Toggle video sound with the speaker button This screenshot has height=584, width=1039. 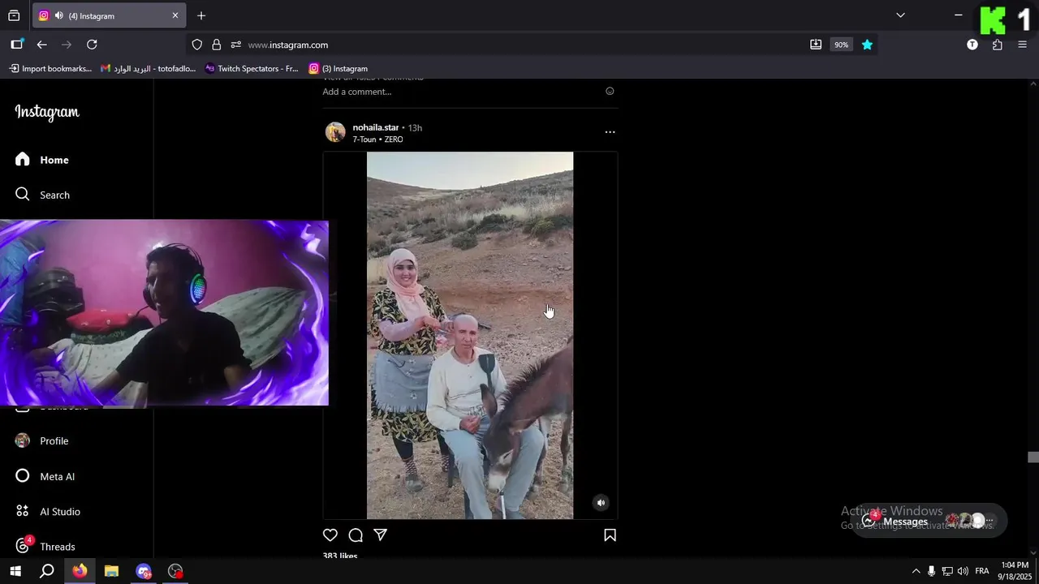(601, 503)
